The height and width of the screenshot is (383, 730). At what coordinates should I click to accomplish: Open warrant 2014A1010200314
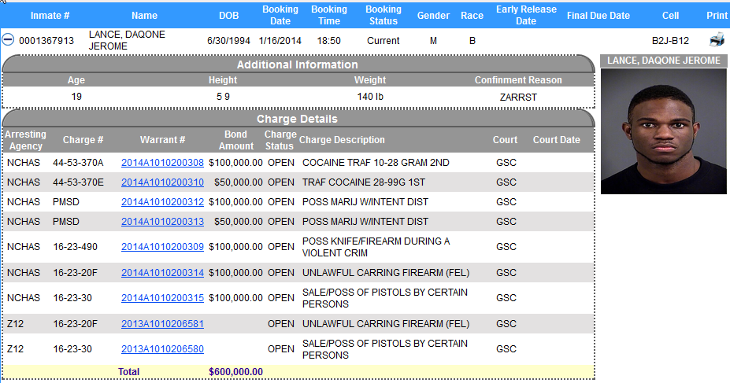tap(162, 273)
